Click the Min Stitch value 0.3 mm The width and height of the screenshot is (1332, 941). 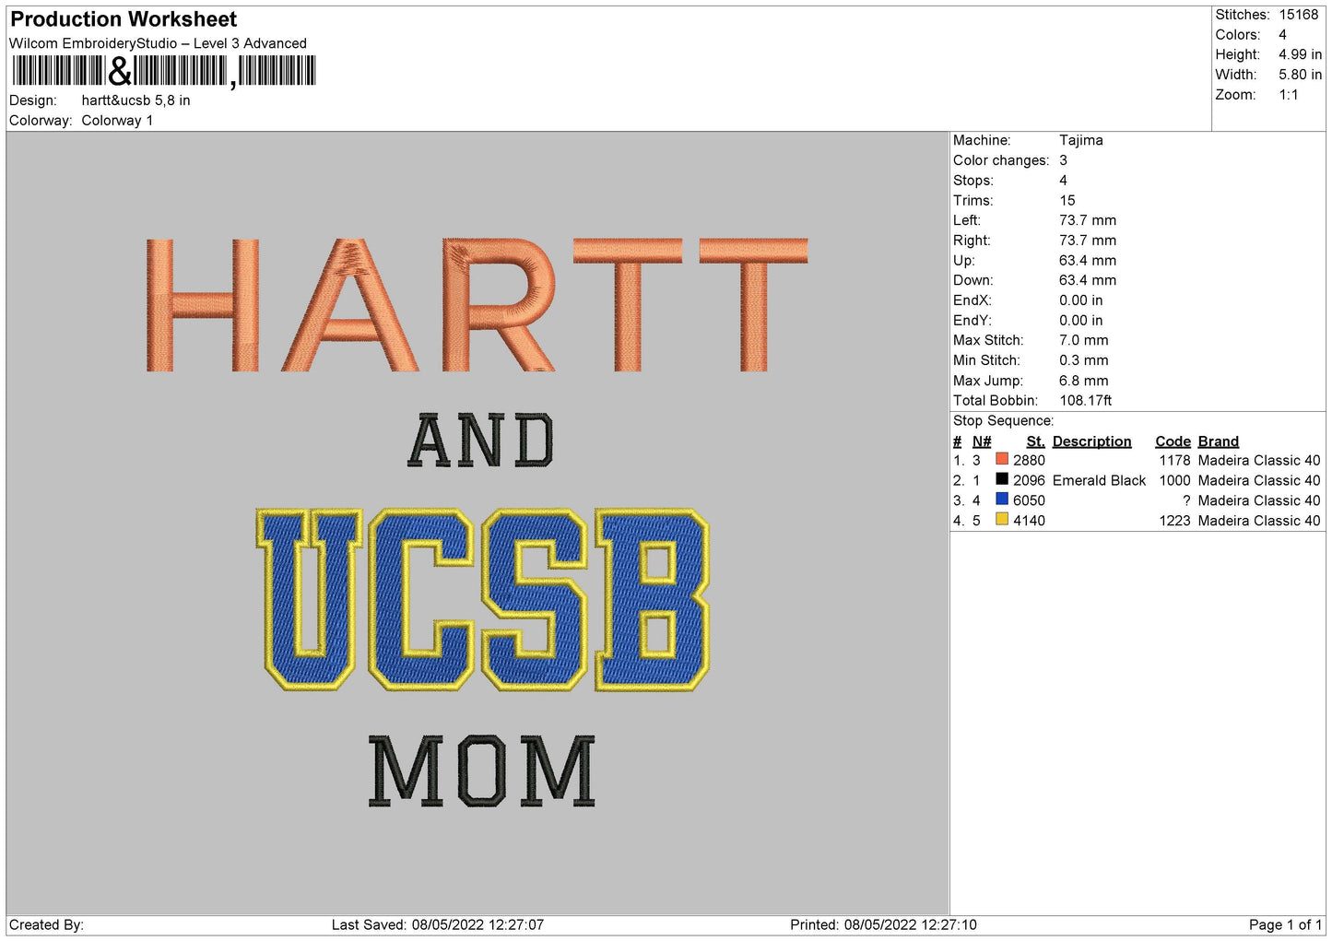point(1084,360)
